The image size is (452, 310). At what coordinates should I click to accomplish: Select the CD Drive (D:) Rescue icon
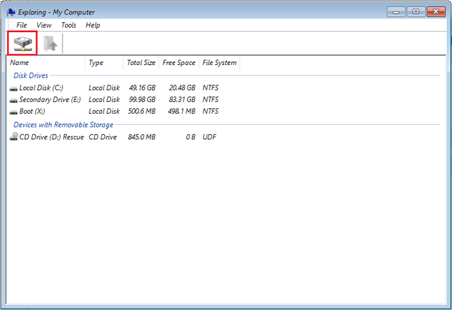(x=14, y=136)
